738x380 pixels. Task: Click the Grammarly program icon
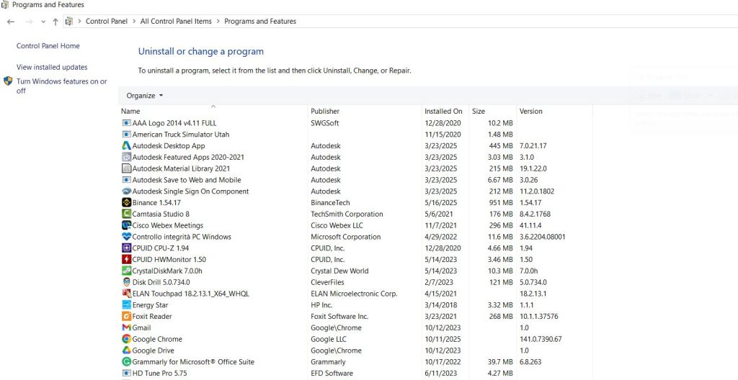(x=126, y=362)
